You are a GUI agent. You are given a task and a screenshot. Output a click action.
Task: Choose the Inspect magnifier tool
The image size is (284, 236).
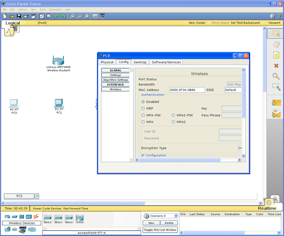click(276, 76)
